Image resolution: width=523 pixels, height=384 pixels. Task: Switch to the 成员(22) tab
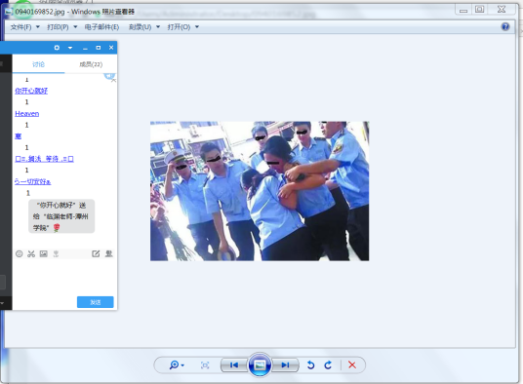(91, 64)
